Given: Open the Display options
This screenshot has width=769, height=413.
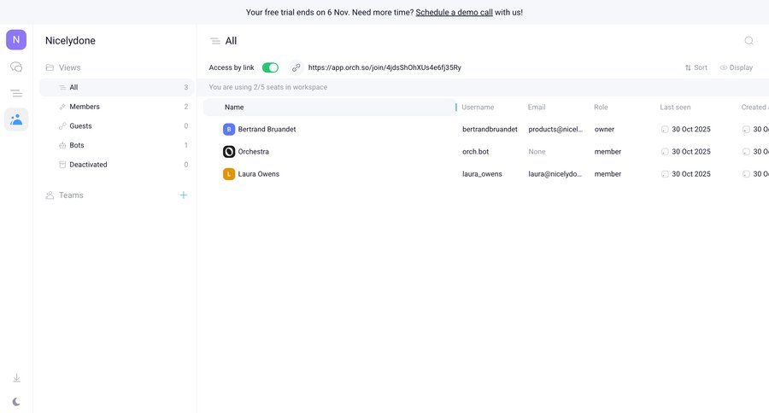Looking at the screenshot, I should point(736,67).
